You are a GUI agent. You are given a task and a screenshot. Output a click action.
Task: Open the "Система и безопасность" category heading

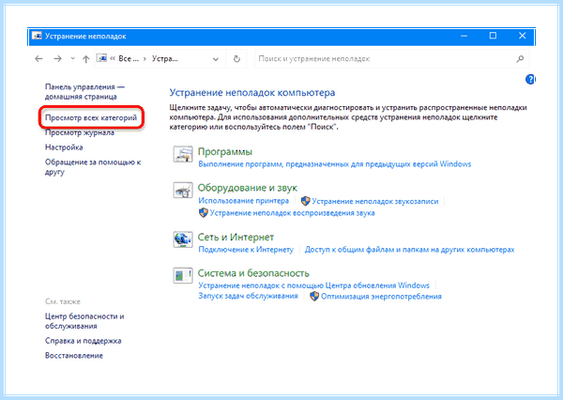tap(253, 273)
